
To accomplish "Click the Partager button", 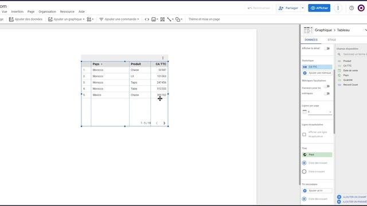I will 288,8.
